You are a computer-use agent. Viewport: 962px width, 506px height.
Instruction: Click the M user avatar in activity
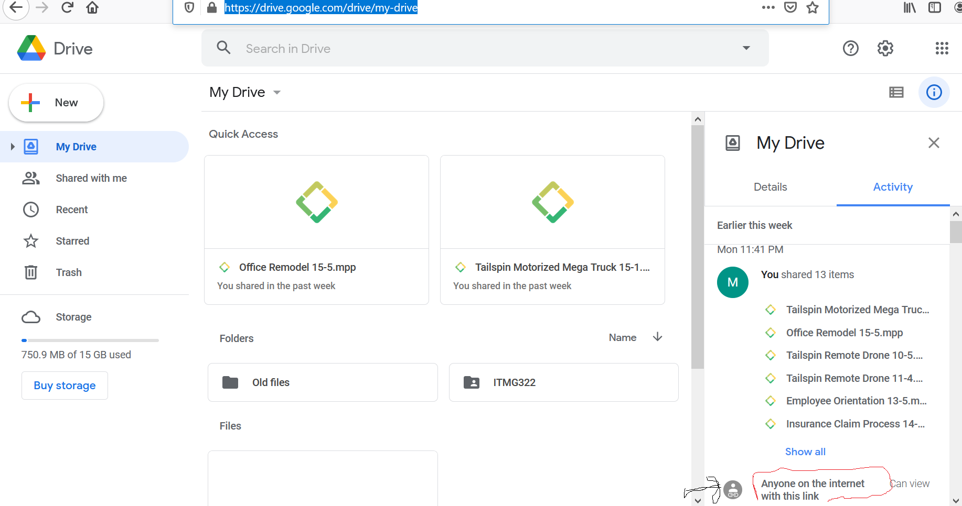[733, 282]
